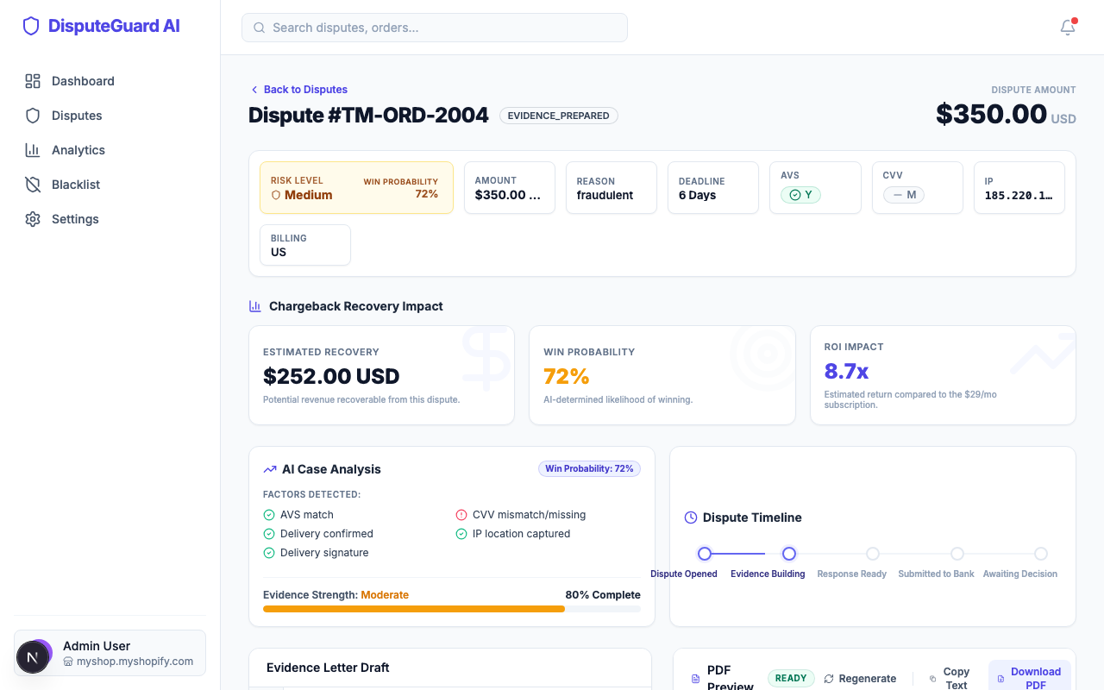The height and width of the screenshot is (690, 1104).
Task: Click the Regenerate button for PDF preview
Action: click(x=860, y=678)
